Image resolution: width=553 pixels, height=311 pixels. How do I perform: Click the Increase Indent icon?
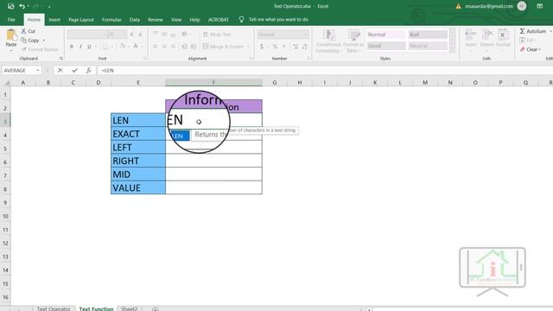pos(194,47)
